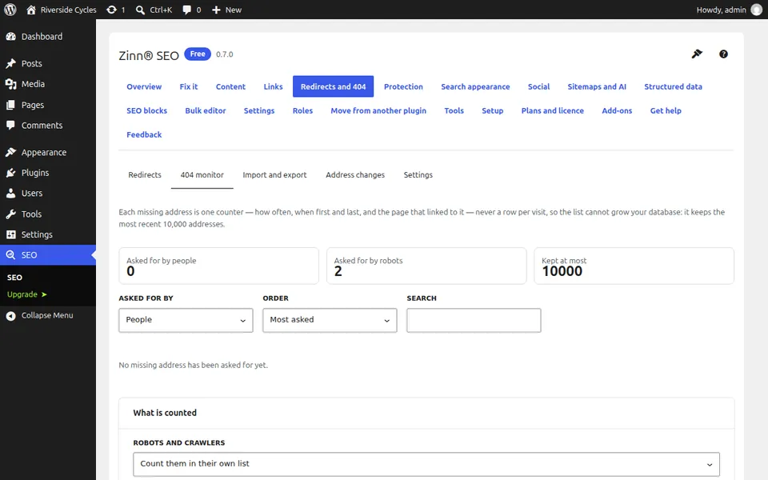Click the Upgrade link in sidebar
Image resolution: width=768 pixels, height=480 pixels.
pyautogui.click(x=27, y=294)
